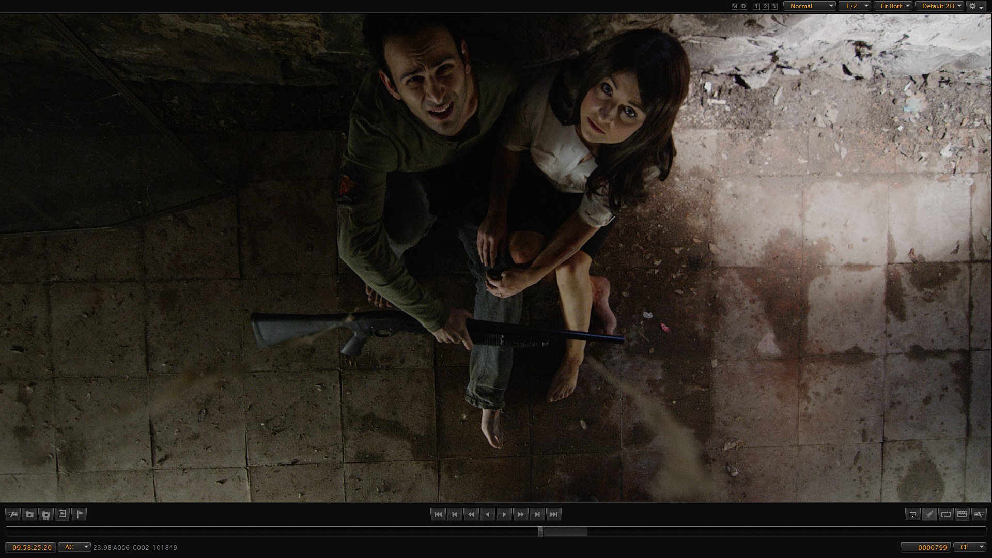
Task: Expand the Default 2D layout dropdown
Action: pos(939,6)
